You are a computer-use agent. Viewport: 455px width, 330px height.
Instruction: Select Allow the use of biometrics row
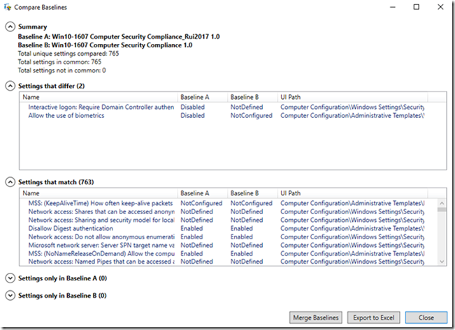click(233, 116)
